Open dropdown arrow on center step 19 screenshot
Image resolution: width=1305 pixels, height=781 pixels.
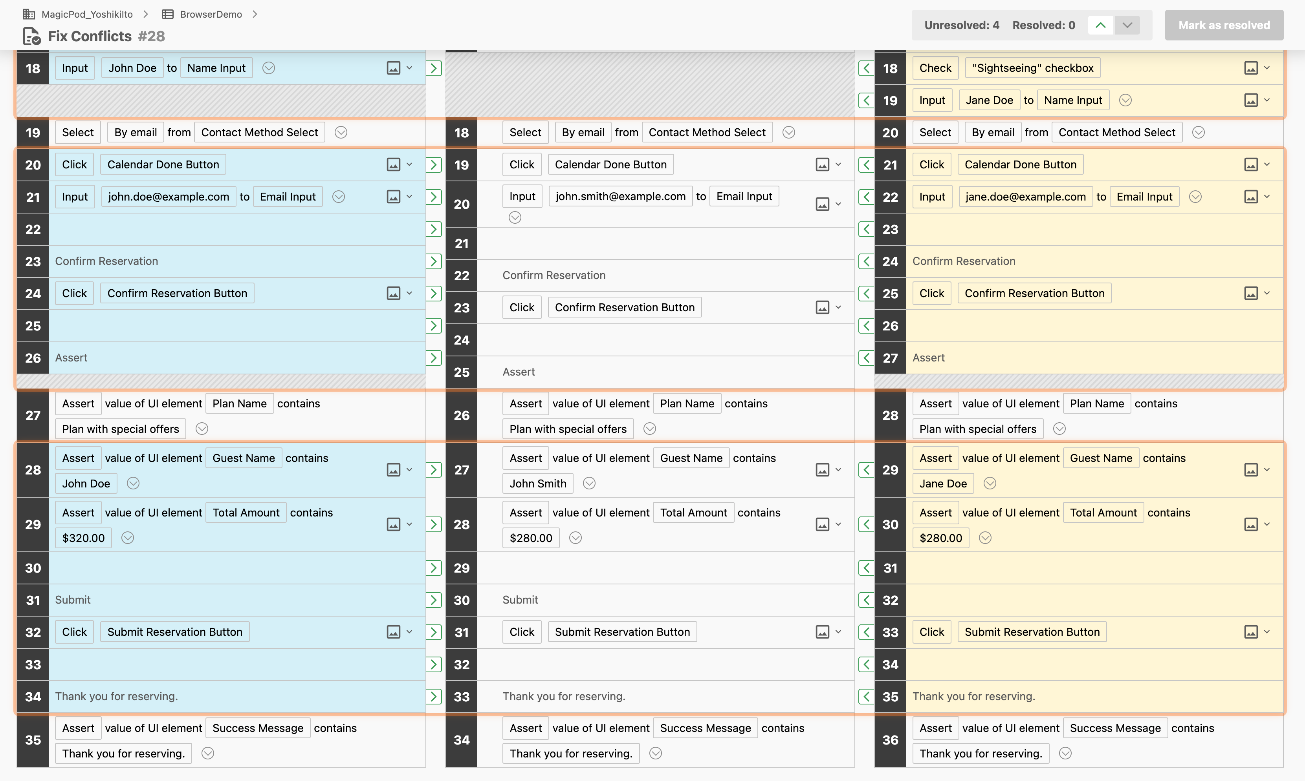pyautogui.click(x=838, y=165)
